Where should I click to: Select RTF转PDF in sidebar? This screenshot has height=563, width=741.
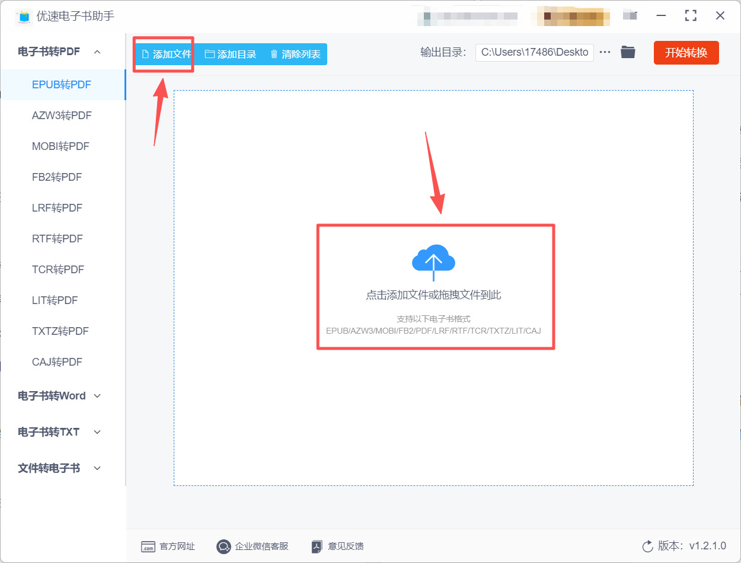click(58, 239)
